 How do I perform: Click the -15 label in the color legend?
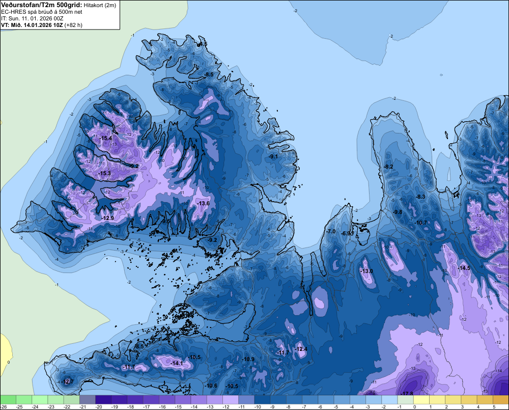[178, 407]
